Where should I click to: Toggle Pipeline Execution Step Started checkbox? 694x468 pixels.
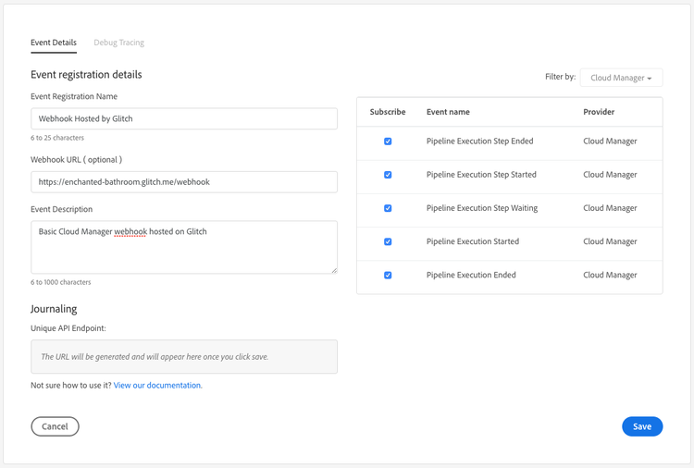pos(388,175)
